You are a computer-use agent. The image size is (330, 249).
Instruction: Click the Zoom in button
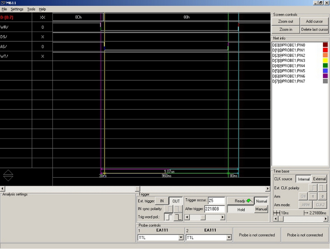(x=285, y=29)
